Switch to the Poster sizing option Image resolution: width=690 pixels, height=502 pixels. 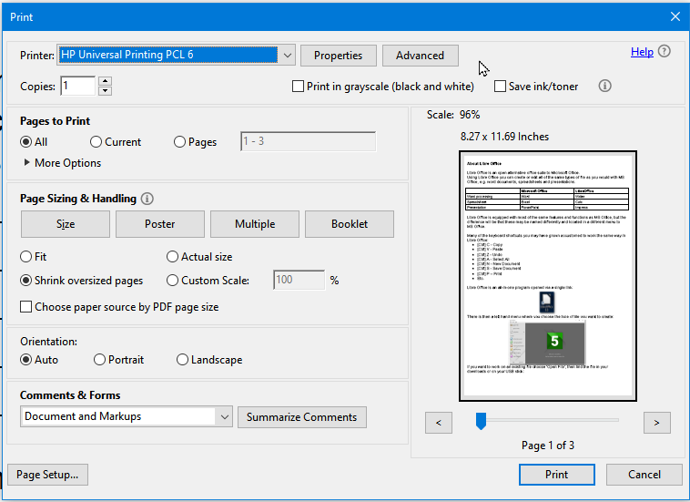pos(160,224)
